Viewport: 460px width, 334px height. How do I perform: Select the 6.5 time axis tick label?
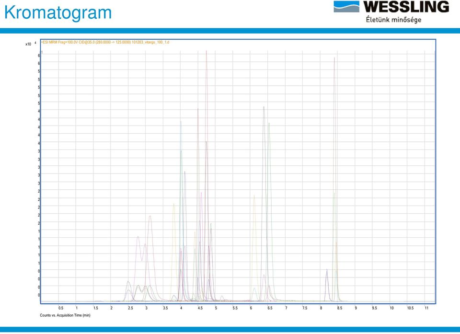[270, 308]
